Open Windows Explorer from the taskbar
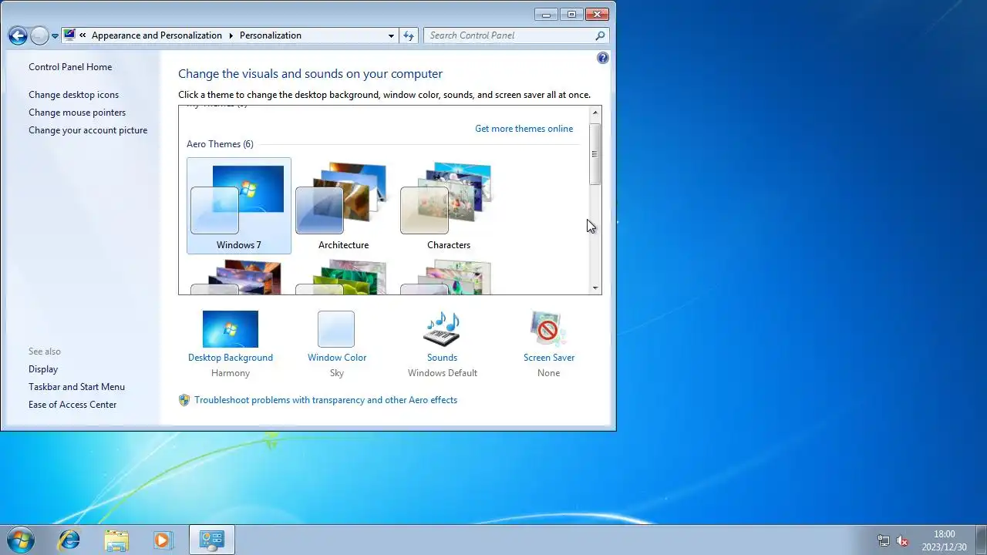This screenshot has width=987, height=555. (116, 540)
